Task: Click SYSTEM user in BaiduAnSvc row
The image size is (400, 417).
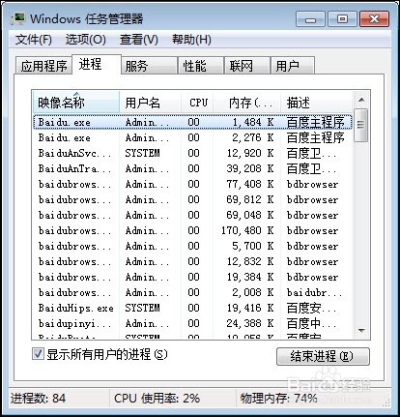Action: tap(142, 153)
